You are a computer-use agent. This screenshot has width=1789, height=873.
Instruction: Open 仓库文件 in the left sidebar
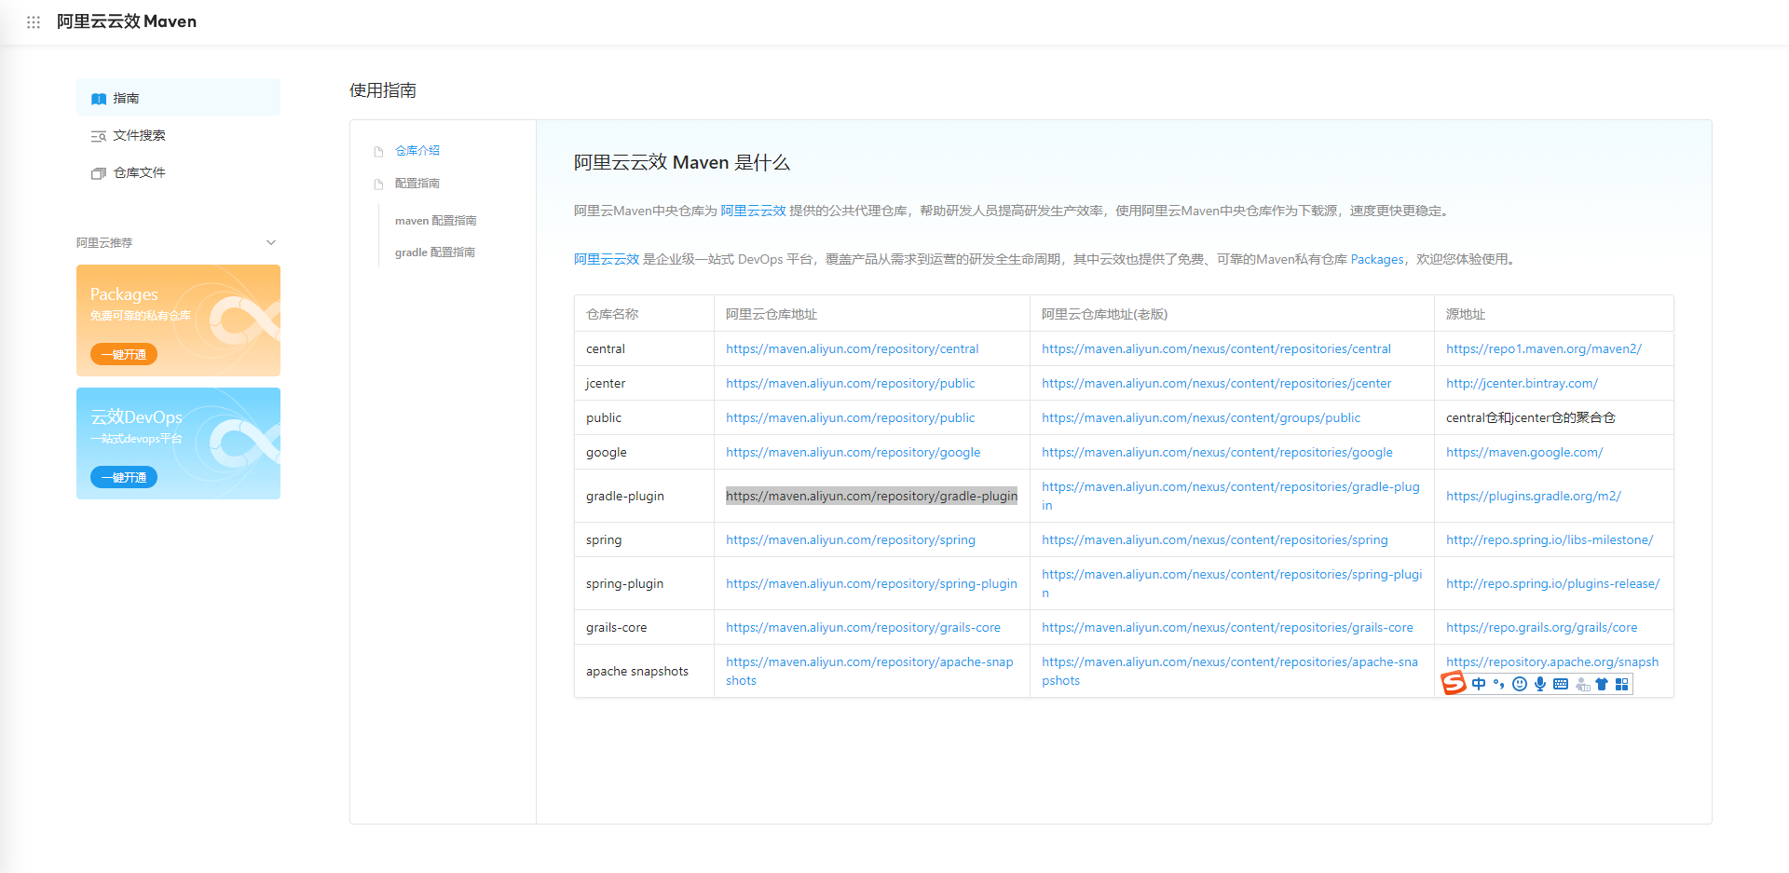(178, 172)
